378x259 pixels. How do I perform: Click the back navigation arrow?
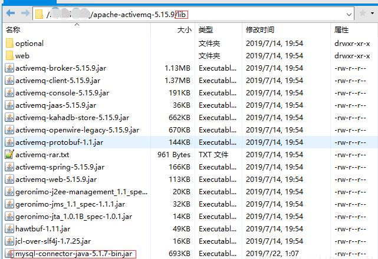point(9,13)
